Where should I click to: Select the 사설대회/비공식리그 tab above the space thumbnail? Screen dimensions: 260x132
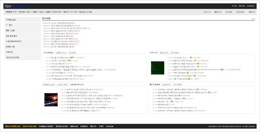pyautogui.click(x=77, y=84)
